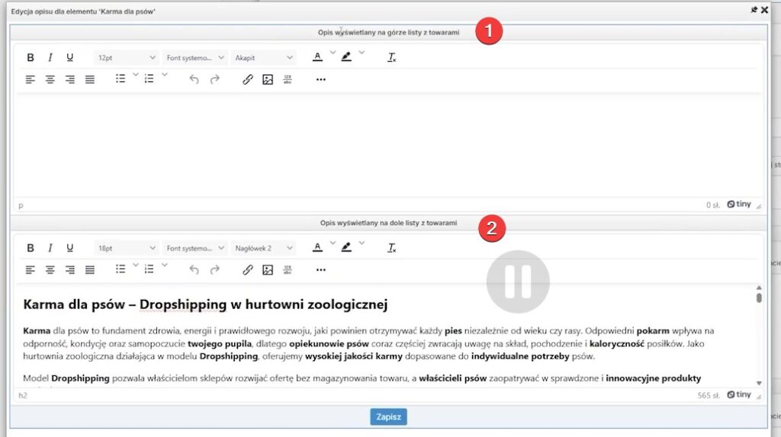Insert image in the bottom editor
Image resolution: width=781 pixels, height=437 pixels.
coord(268,270)
